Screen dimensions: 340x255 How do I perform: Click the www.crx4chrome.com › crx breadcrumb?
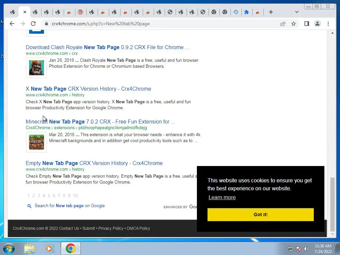coord(51,53)
